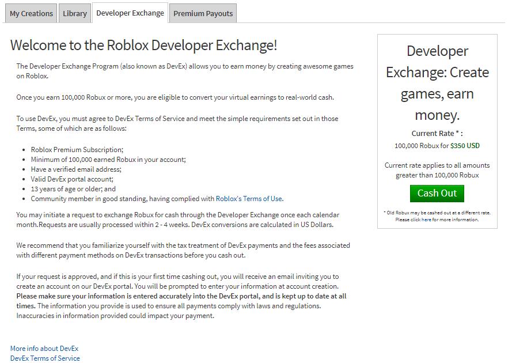The height and width of the screenshot is (363, 512).
Task: Click 'Once you earn 100,000 Robux or more' paragraph
Action: tap(175, 97)
